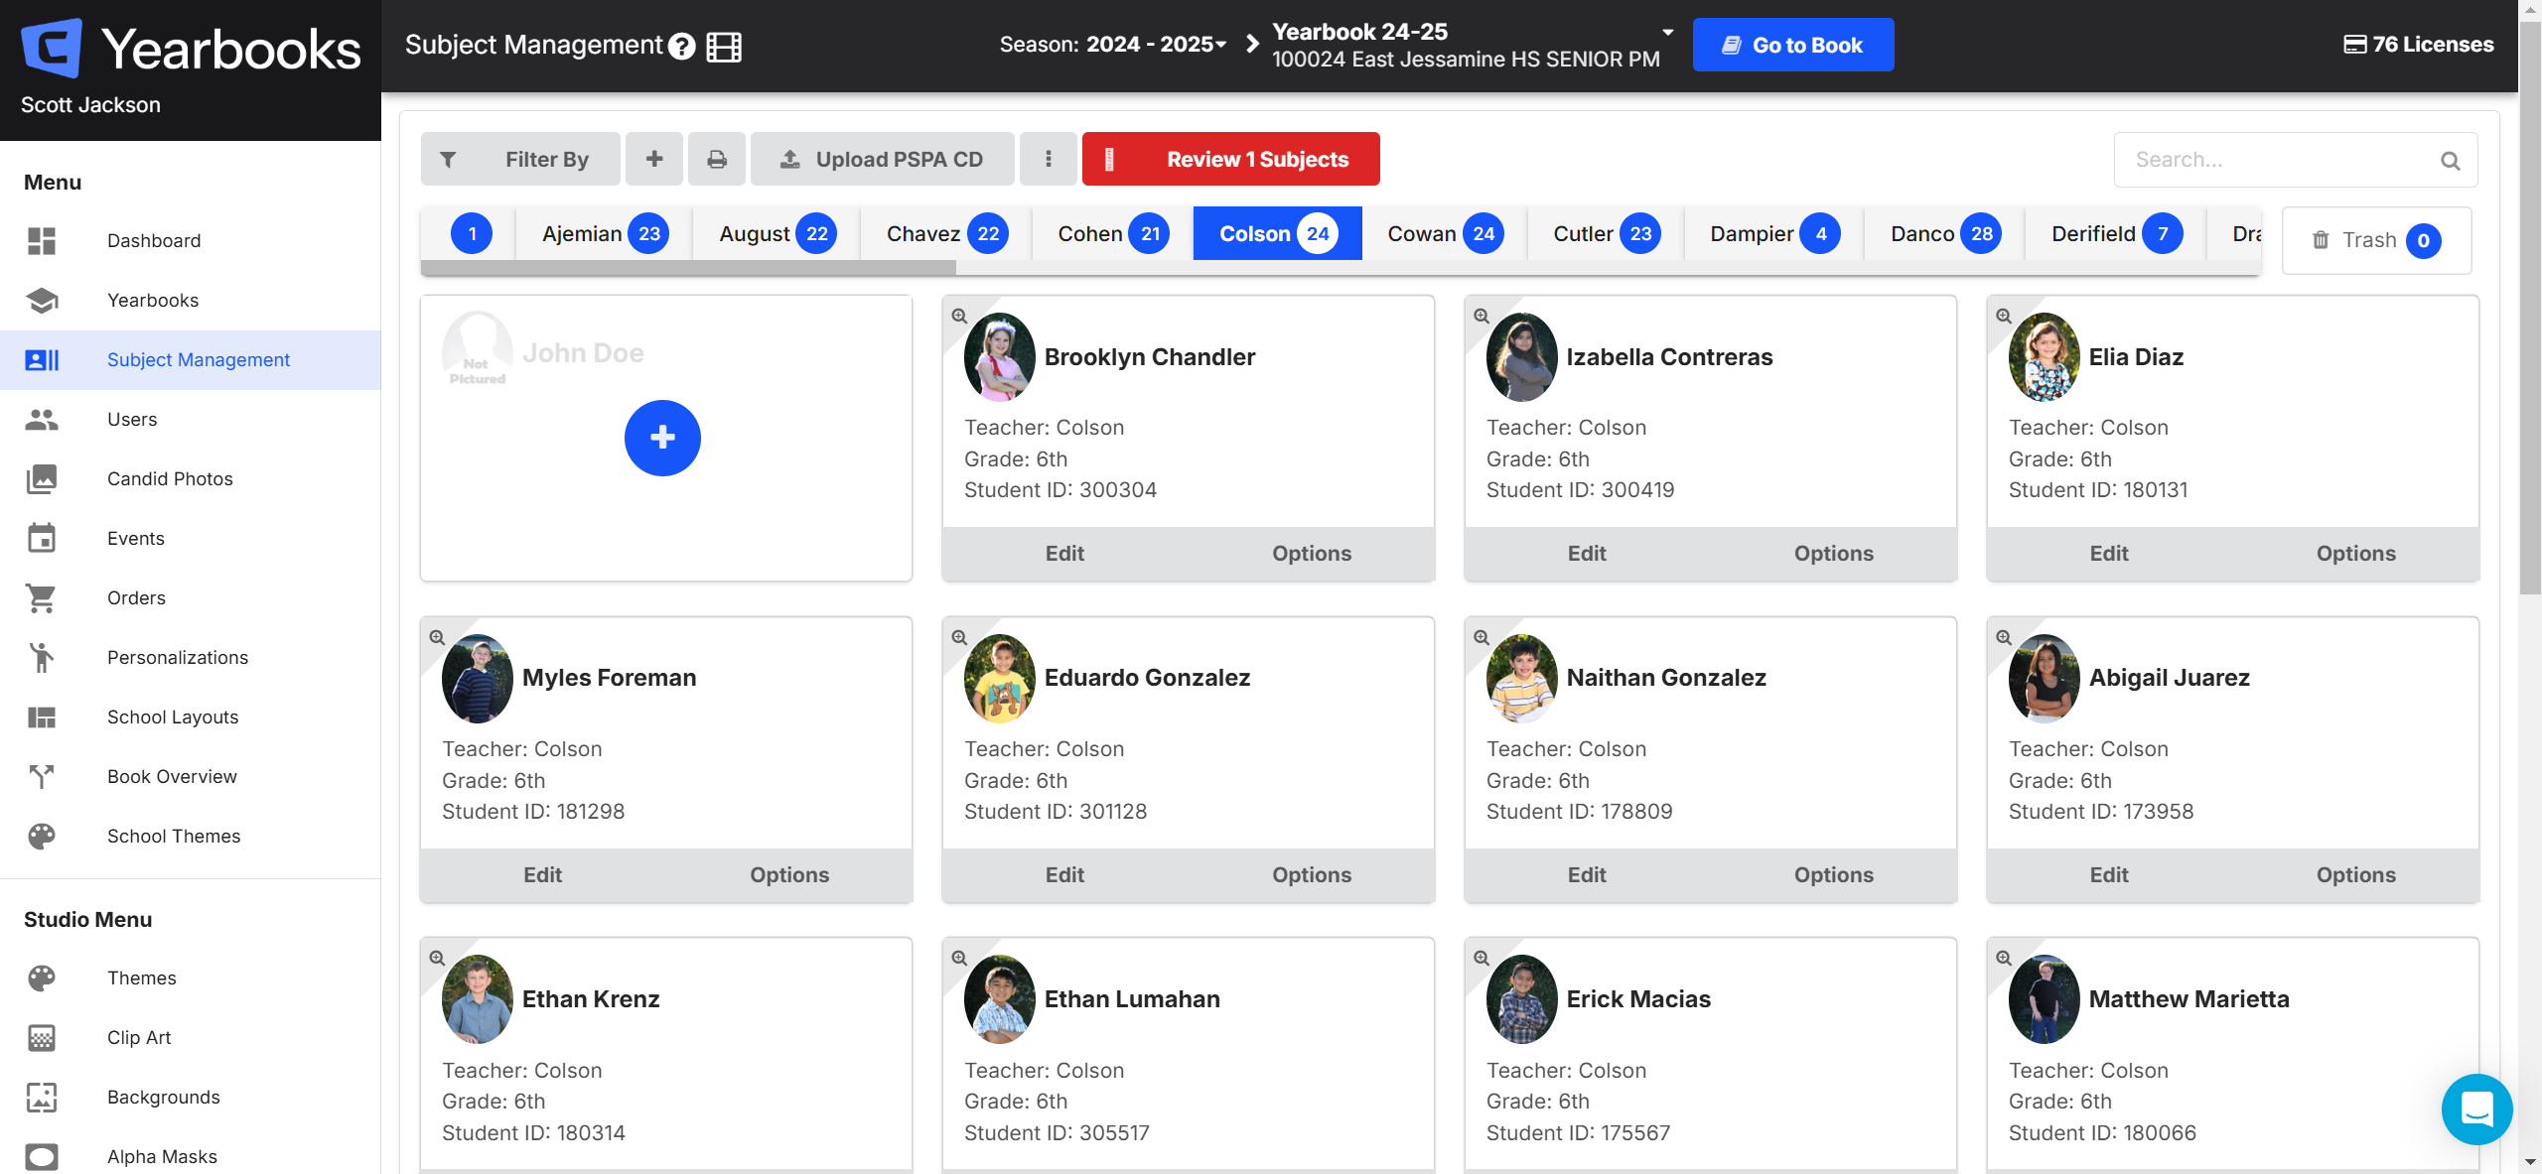Image resolution: width=2542 pixels, height=1174 pixels.
Task: Open the Trash bin
Action: [2375, 240]
